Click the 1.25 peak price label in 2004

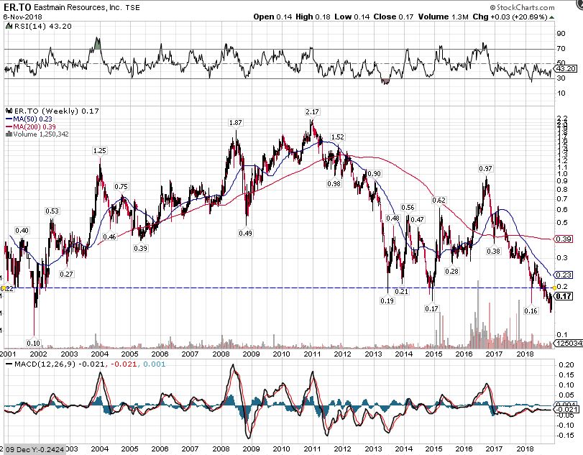pyautogui.click(x=100, y=150)
